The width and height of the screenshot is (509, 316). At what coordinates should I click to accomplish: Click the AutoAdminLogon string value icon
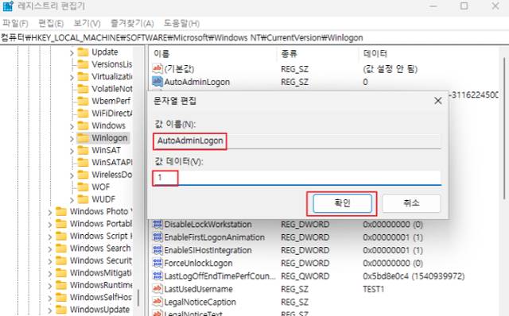point(157,81)
